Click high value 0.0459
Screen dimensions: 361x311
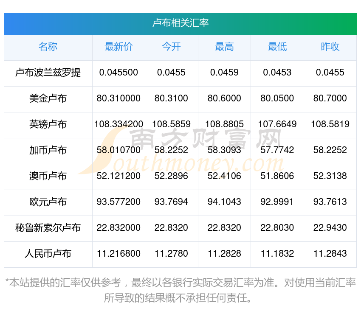click(224, 73)
